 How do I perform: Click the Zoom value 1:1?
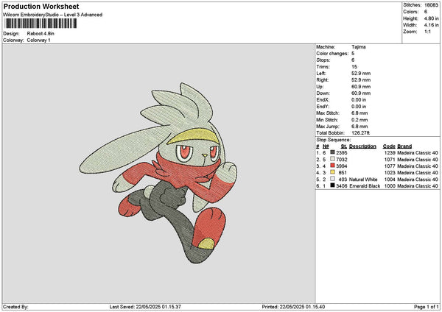427,32
